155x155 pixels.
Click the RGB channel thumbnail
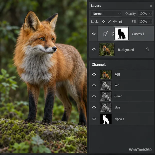[106, 75]
